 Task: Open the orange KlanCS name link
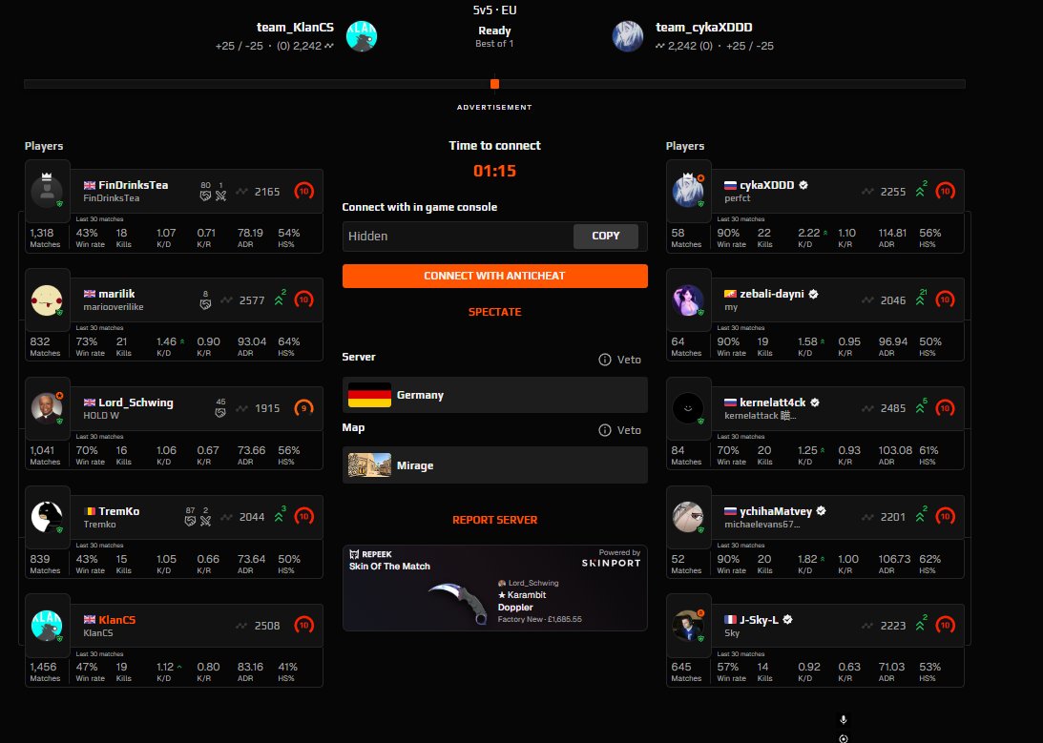tap(117, 619)
